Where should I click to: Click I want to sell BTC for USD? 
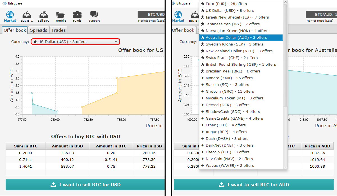coord(85,184)
